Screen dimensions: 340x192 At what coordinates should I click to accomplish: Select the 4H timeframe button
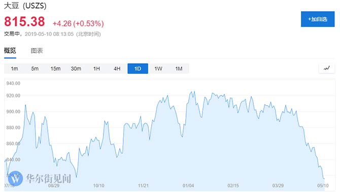117,69
